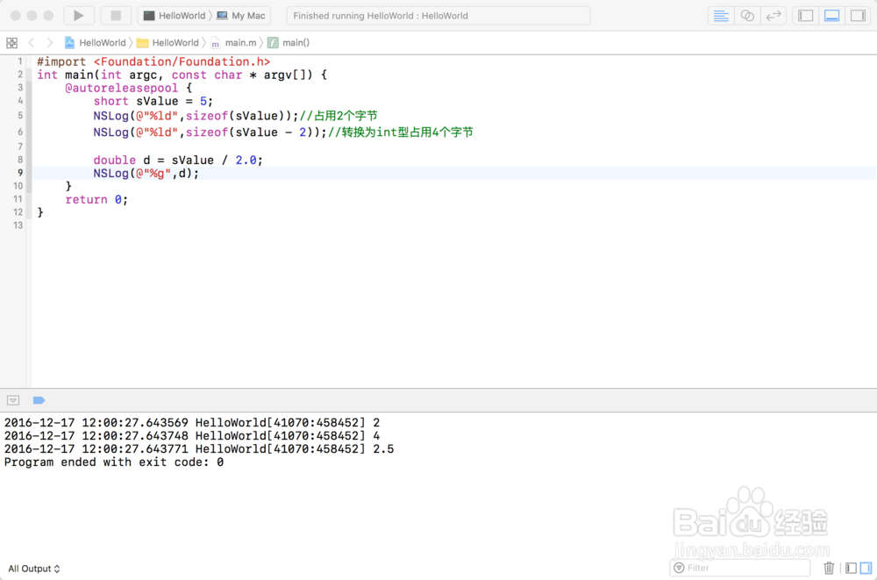The height and width of the screenshot is (580, 877).
Task: Select the HelloWorld scheme in toolbar
Action: click(x=175, y=16)
